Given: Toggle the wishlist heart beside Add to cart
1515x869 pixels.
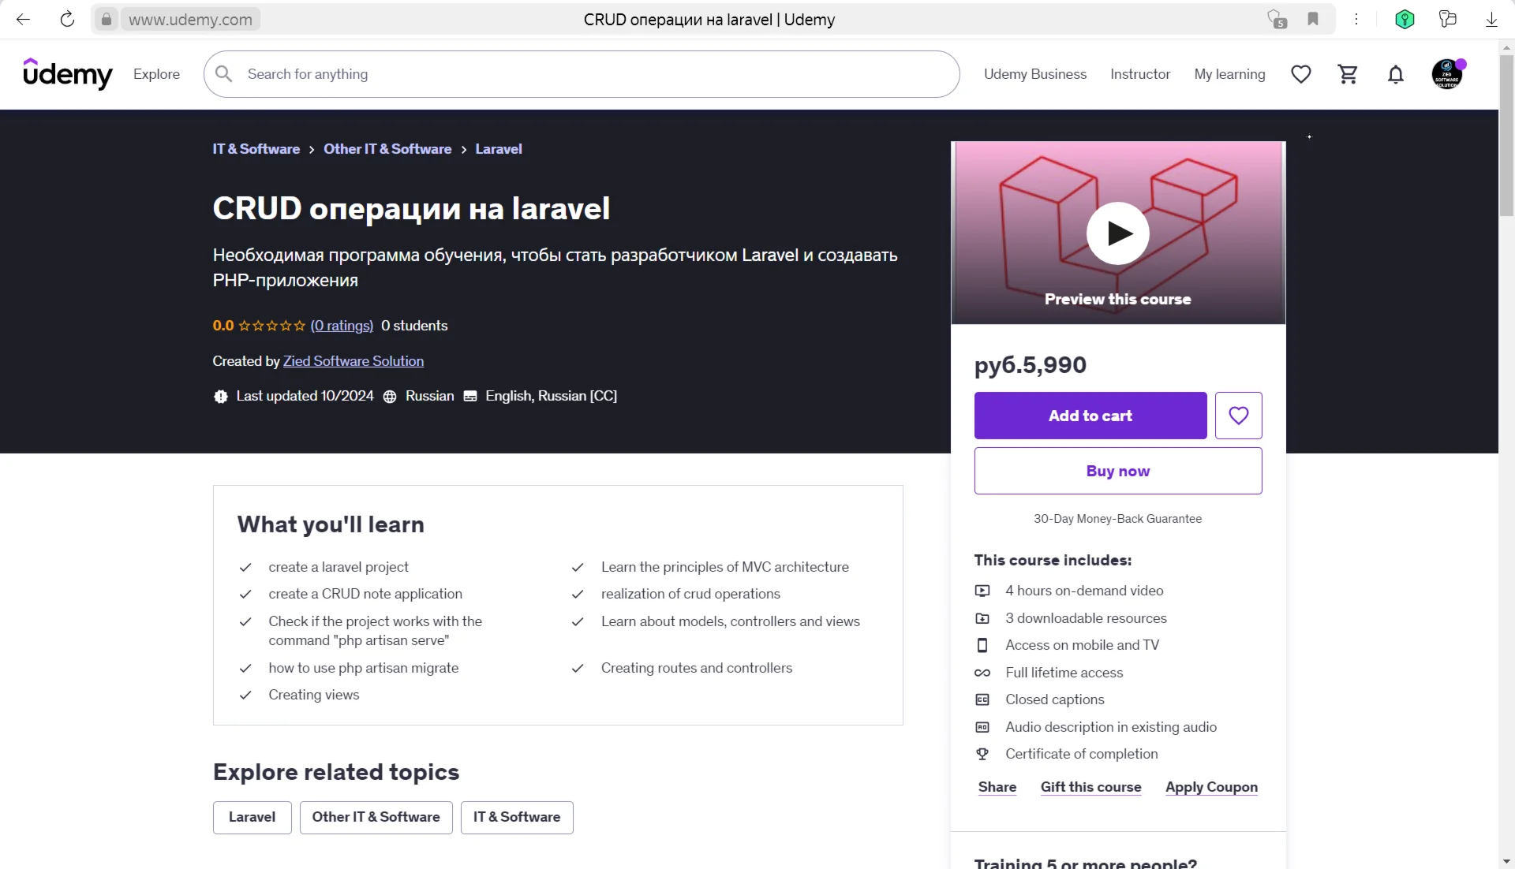Looking at the screenshot, I should (x=1238, y=416).
